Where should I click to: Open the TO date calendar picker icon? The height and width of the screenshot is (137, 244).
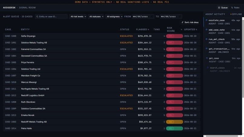tap(180, 17)
